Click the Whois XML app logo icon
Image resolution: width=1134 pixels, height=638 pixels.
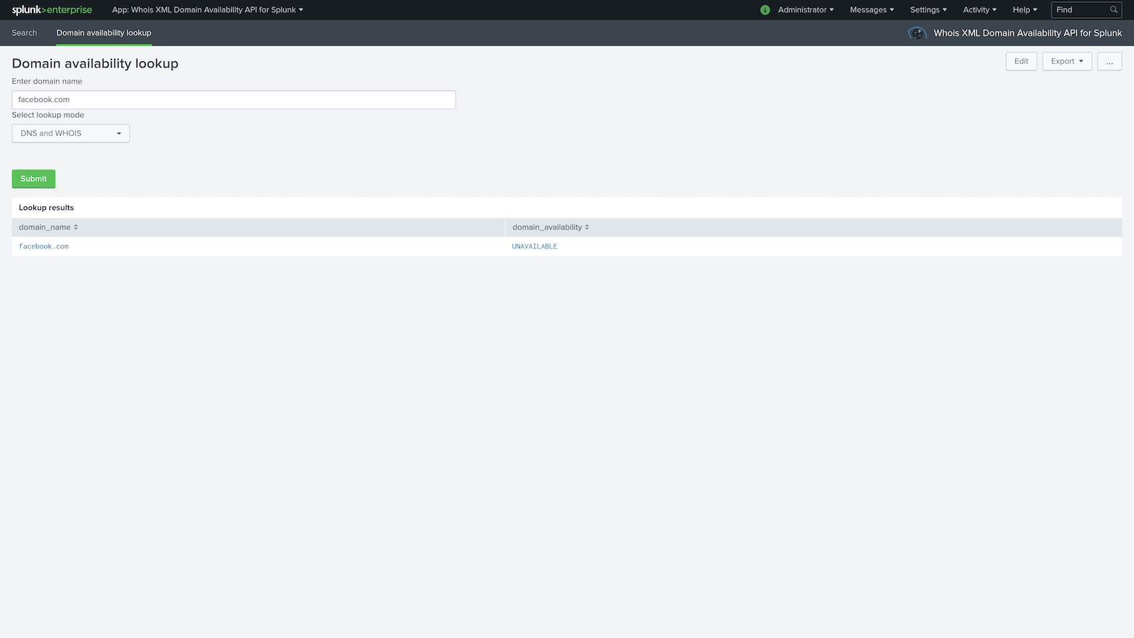click(x=917, y=33)
